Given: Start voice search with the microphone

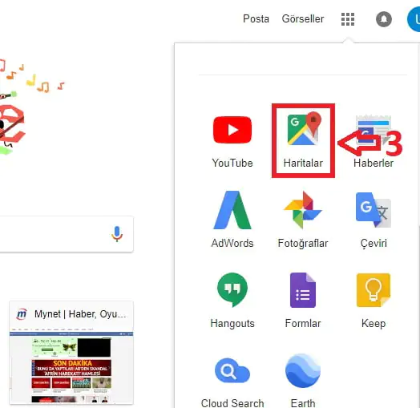Looking at the screenshot, I should pyautogui.click(x=117, y=234).
